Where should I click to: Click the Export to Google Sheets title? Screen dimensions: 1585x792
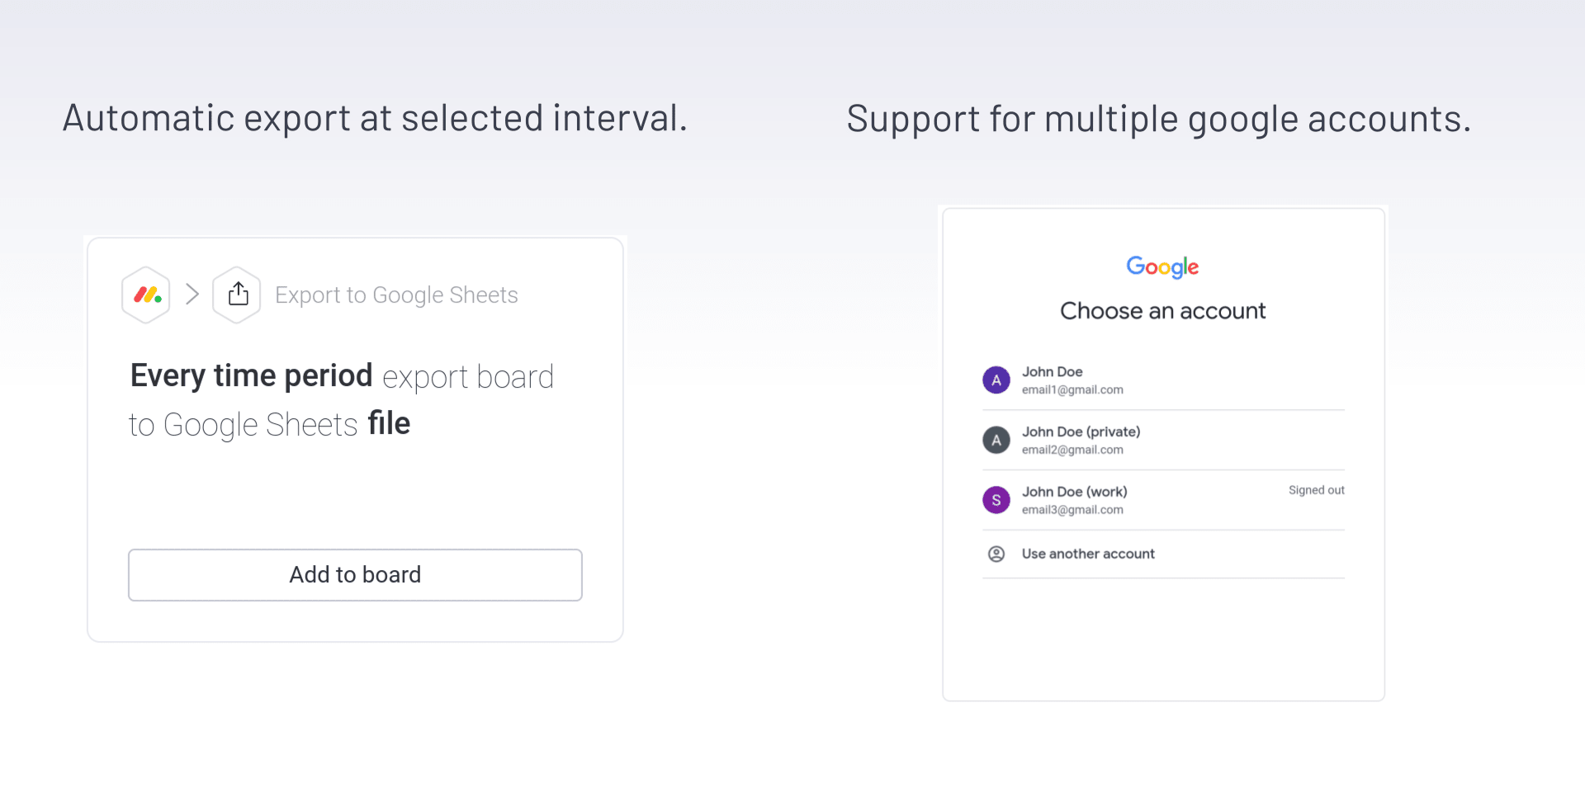click(x=396, y=295)
